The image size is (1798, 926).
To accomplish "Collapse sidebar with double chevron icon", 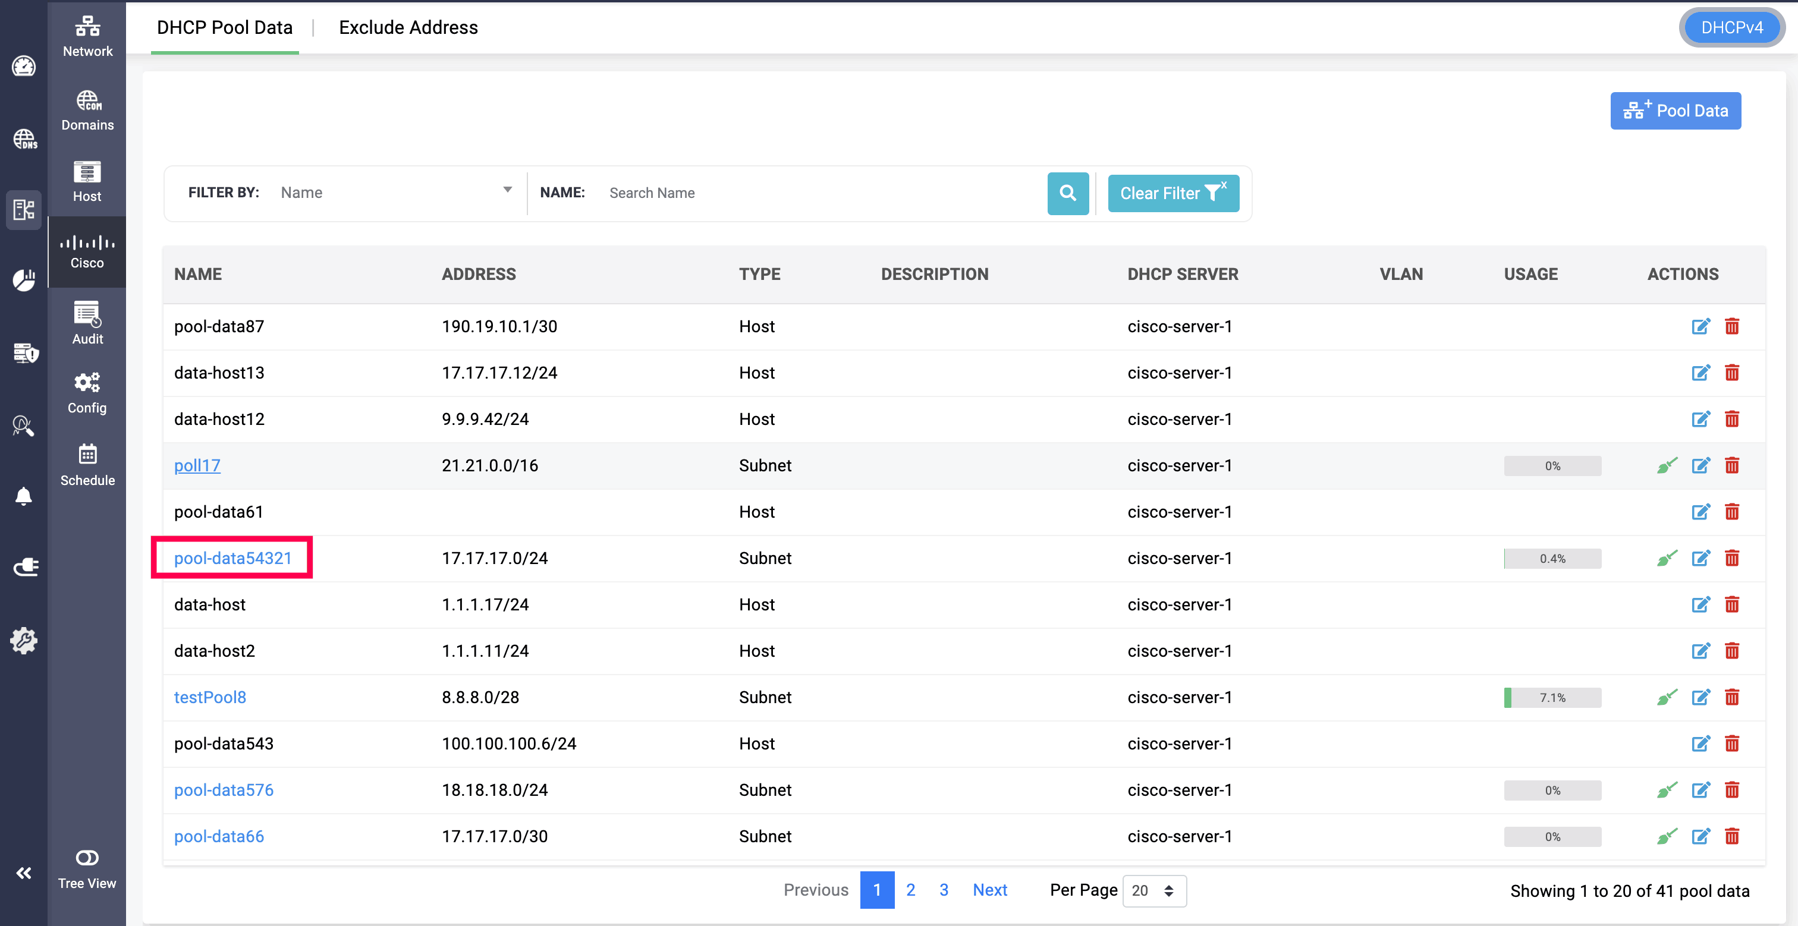I will click(x=24, y=873).
